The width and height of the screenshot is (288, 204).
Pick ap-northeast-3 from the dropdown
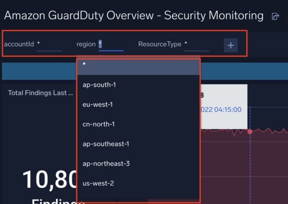(x=138, y=164)
